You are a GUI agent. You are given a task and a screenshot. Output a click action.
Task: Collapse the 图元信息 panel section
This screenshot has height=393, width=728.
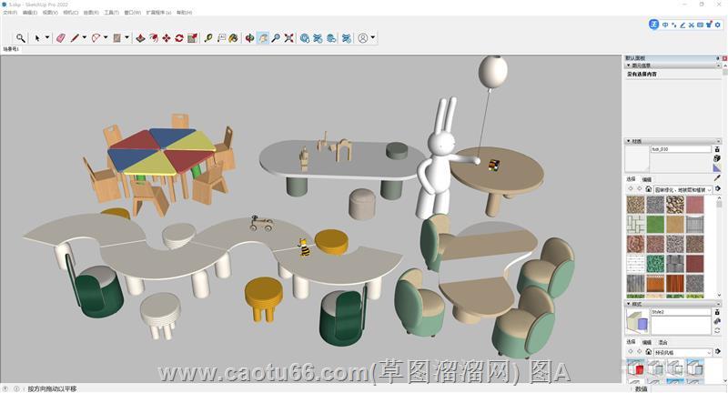point(629,65)
